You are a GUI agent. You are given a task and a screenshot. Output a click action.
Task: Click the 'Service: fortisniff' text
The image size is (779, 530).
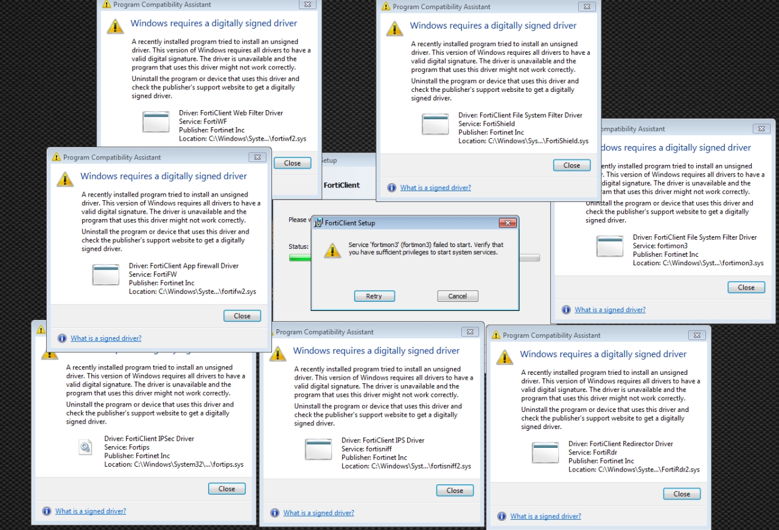click(367, 450)
